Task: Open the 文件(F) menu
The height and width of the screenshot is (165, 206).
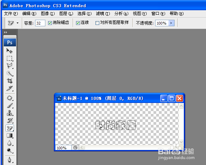Action: (x=11, y=14)
